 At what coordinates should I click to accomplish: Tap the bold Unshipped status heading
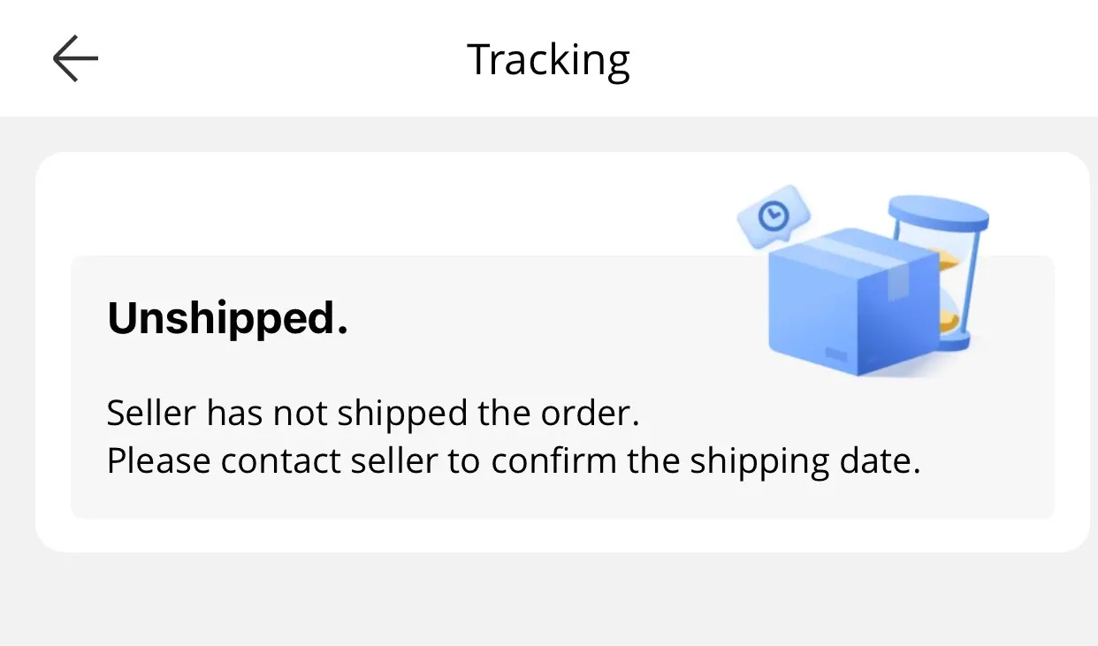227,318
